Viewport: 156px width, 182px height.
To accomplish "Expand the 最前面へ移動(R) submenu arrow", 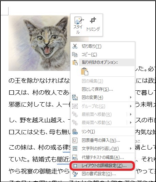I will click(131, 114).
